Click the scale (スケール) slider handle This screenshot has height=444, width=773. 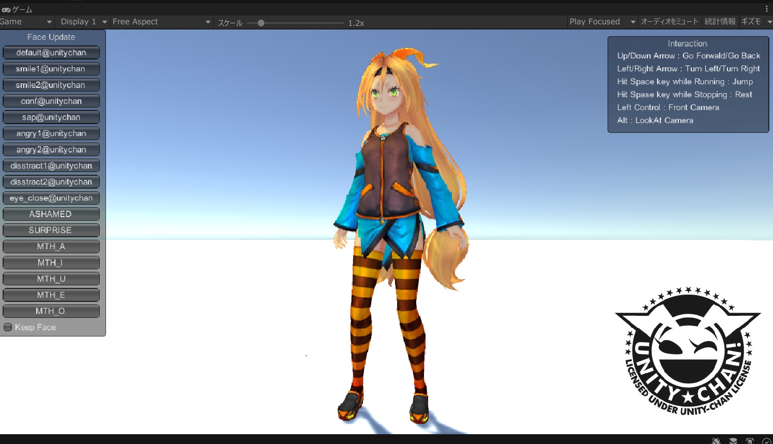coord(261,23)
